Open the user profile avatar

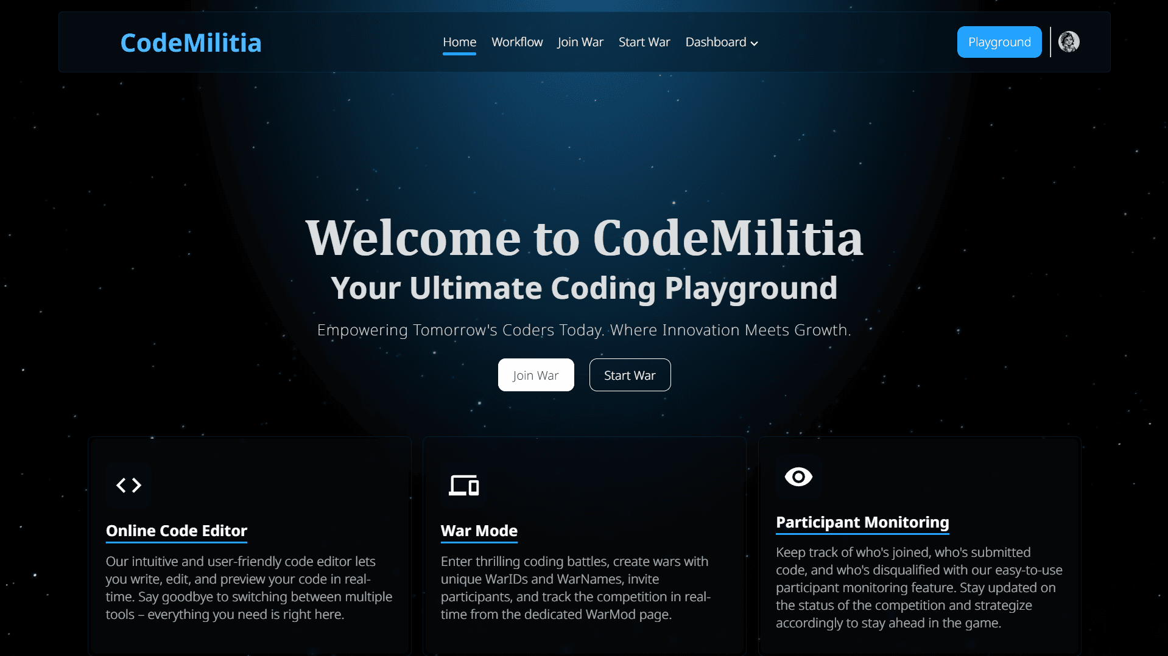pos(1069,42)
